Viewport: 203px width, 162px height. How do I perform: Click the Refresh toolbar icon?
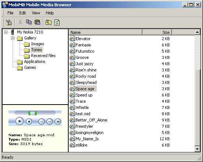[57, 22]
